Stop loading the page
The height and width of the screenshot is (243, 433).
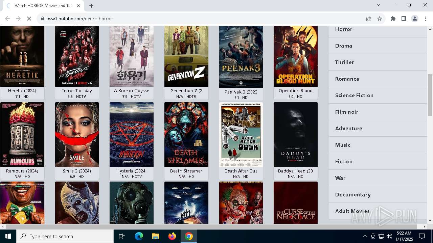(29, 19)
